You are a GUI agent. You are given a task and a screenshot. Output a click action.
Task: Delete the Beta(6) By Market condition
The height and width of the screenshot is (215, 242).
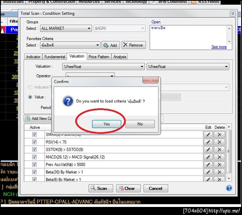click(219, 179)
